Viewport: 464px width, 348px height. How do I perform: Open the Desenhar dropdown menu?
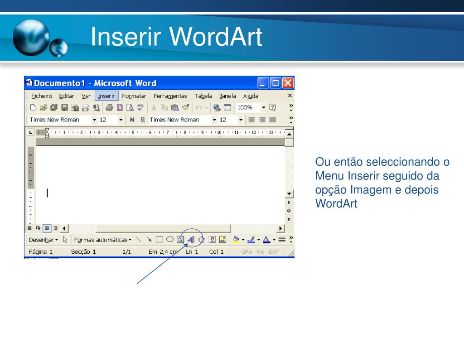43,240
